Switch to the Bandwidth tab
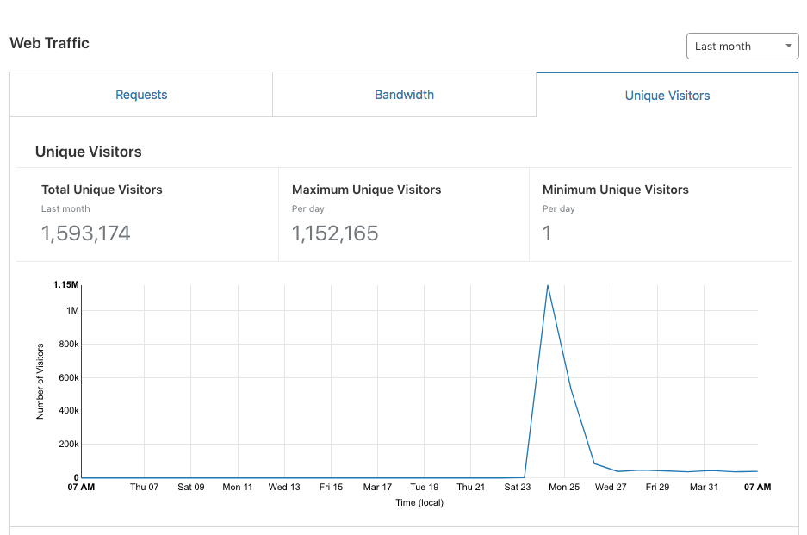 tap(404, 95)
